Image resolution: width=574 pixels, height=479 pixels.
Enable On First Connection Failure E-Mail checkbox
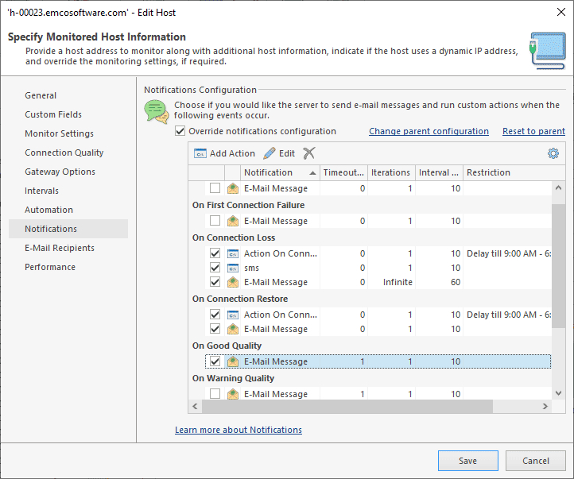(x=215, y=221)
